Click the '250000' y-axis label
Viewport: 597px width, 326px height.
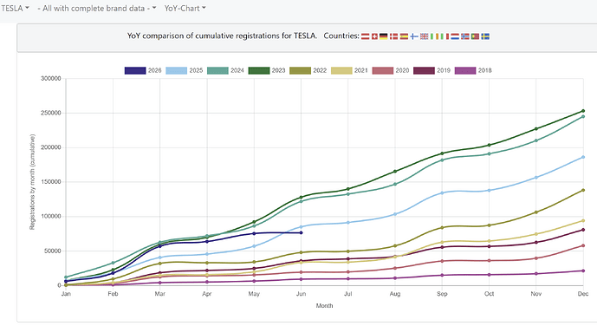(x=51, y=113)
